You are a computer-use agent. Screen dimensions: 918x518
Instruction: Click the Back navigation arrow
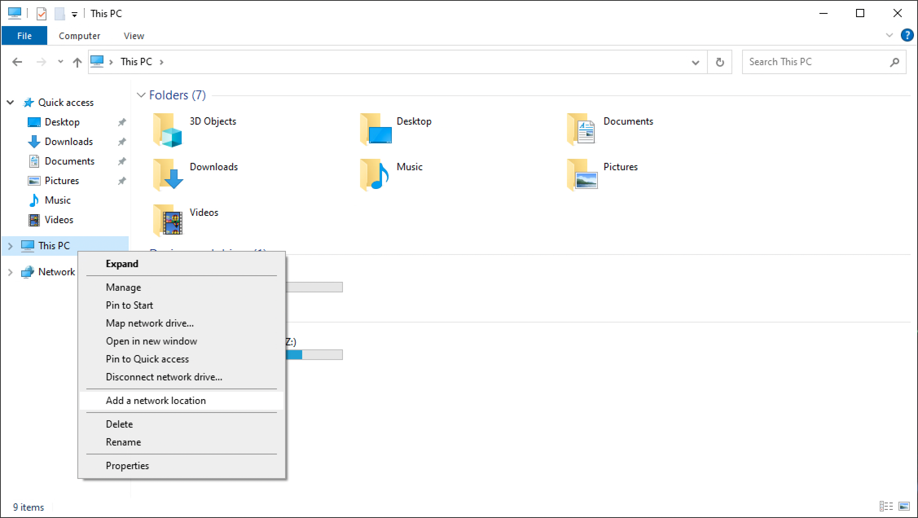tap(17, 62)
